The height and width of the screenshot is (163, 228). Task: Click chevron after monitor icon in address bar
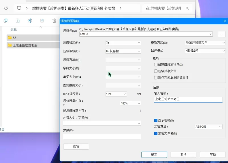[x=27, y=8]
